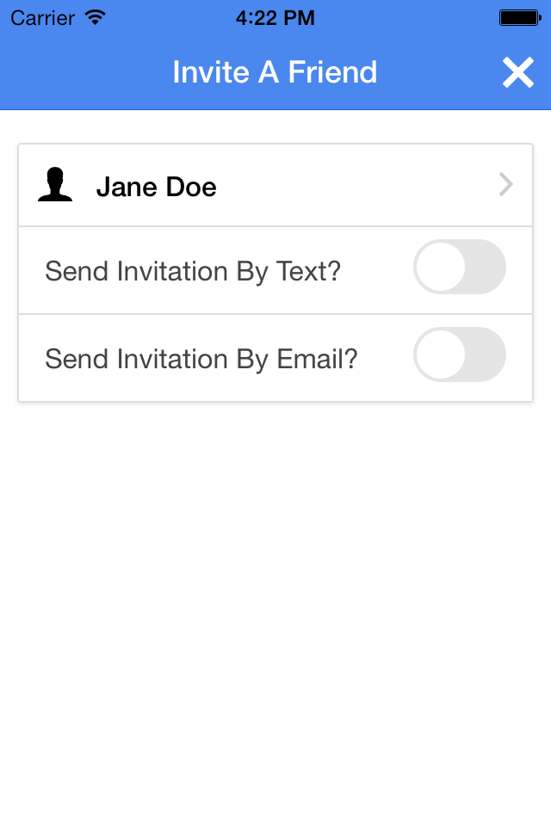
Task: Tap the Send Invitation By Email? label
Action: 201,360
